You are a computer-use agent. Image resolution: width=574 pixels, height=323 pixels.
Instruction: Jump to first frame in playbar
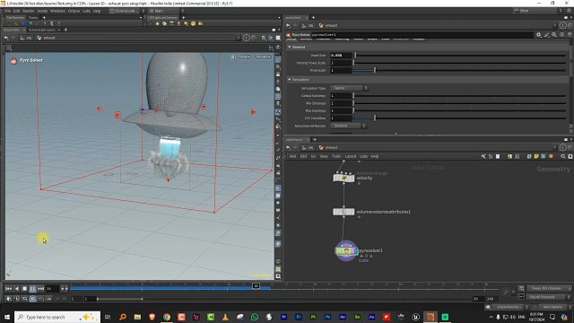pos(8,289)
